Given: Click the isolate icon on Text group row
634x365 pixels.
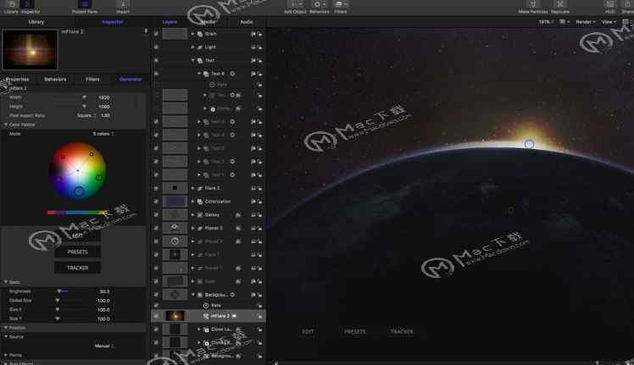Looking at the screenshot, I should 253,61.
